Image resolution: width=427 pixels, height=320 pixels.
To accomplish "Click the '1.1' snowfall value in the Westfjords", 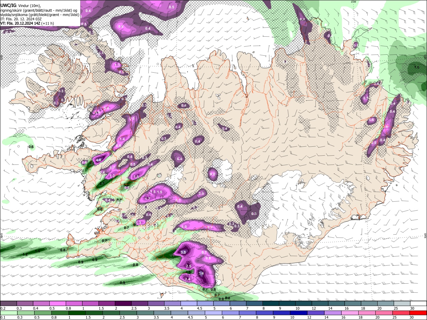I will click(x=117, y=65).
